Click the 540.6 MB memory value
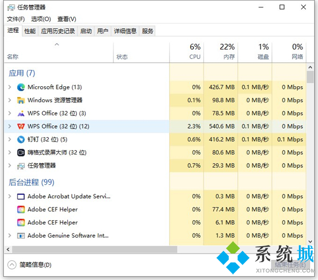Viewport: 318px width, 280px height. pos(222,127)
